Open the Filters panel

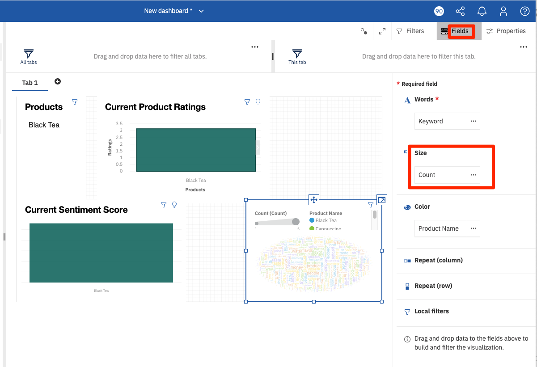point(410,31)
